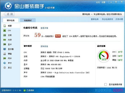Close the 金山重装高手 window
This screenshot has height=93, width=125.
(121, 2)
